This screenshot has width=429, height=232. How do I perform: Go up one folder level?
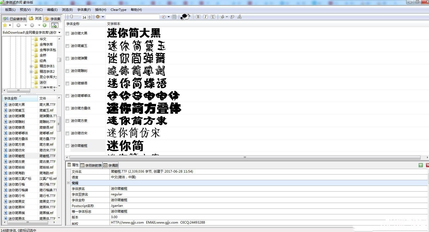pos(45,25)
